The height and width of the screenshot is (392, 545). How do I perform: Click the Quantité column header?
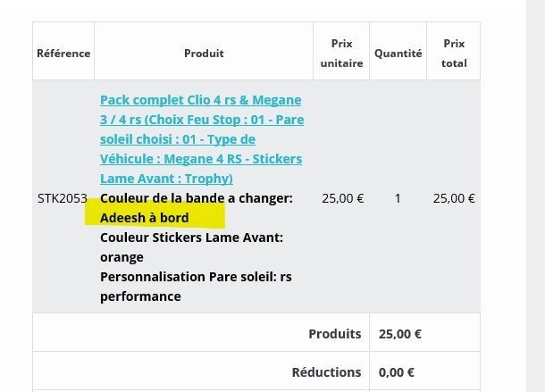pyautogui.click(x=398, y=54)
